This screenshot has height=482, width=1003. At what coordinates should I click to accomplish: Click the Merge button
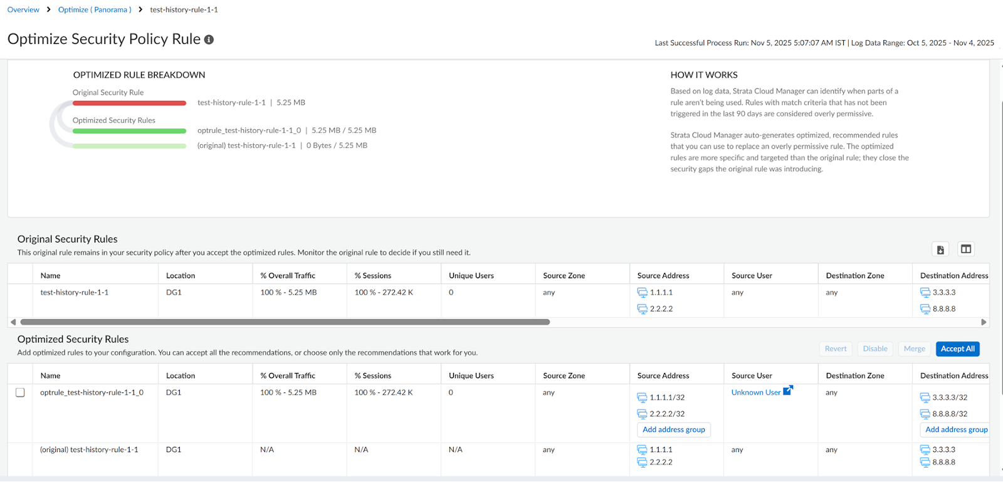click(x=914, y=349)
